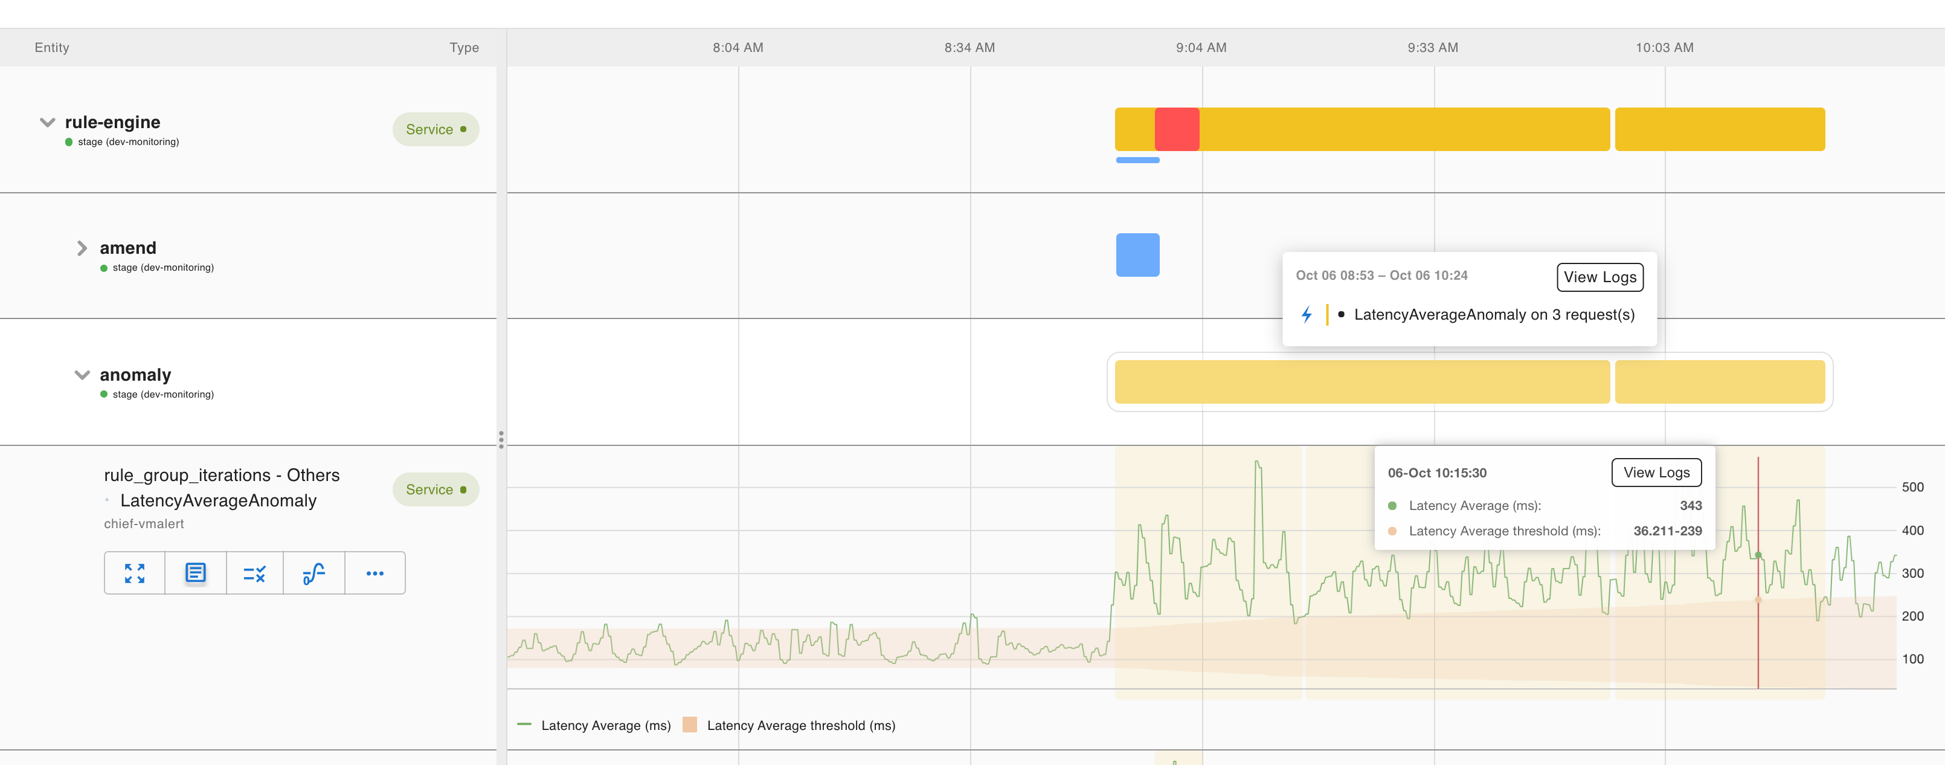Viewport: 1945px width, 765px height.
Task: Click the ellipsis icon for more chart options
Action: click(x=375, y=572)
